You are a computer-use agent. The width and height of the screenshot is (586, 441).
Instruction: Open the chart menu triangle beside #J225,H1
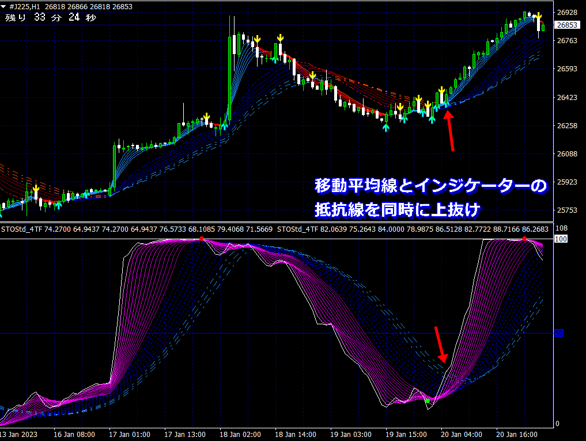pos(3,6)
